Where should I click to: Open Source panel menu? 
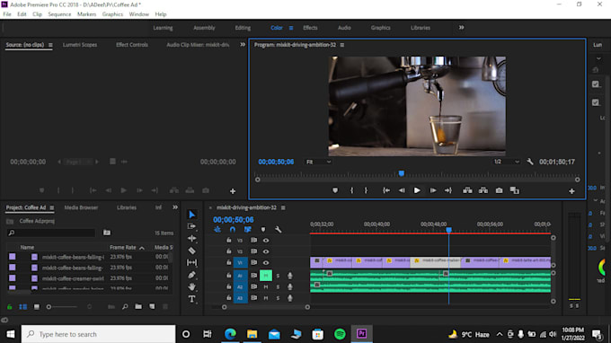50,45
